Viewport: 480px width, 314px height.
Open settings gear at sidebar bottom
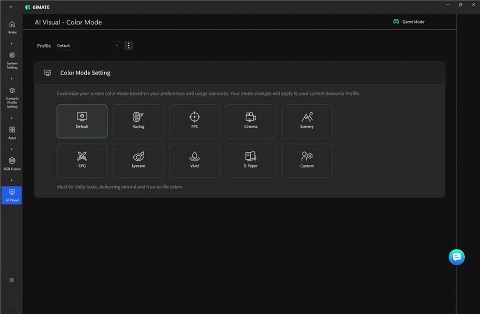pyautogui.click(x=12, y=280)
